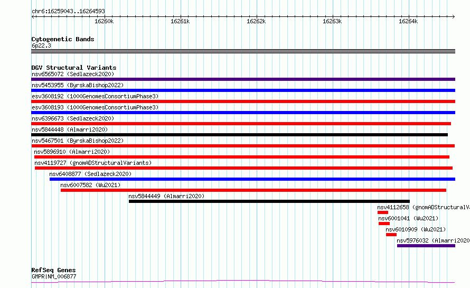Click the short red bar under nsv6001041
The width and height of the screenshot is (470, 288).
click(x=384, y=224)
